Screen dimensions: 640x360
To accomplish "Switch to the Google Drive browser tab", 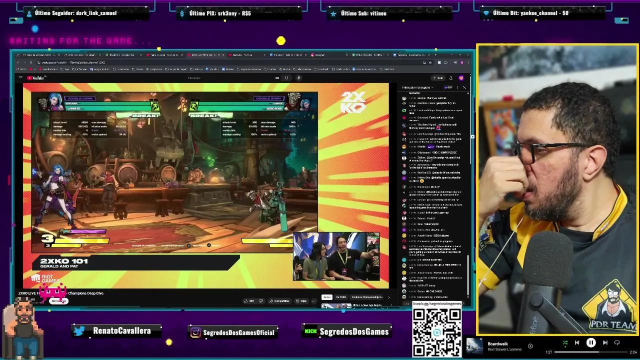I will [122, 55].
